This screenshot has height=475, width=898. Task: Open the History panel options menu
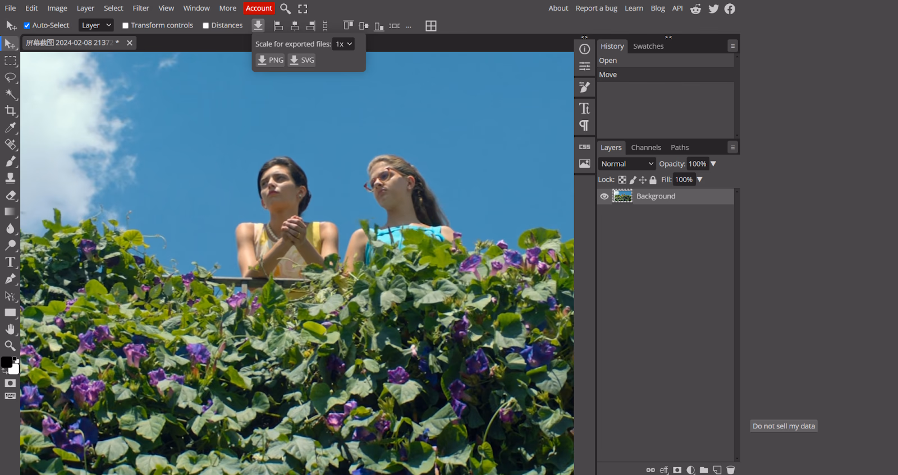(732, 46)
